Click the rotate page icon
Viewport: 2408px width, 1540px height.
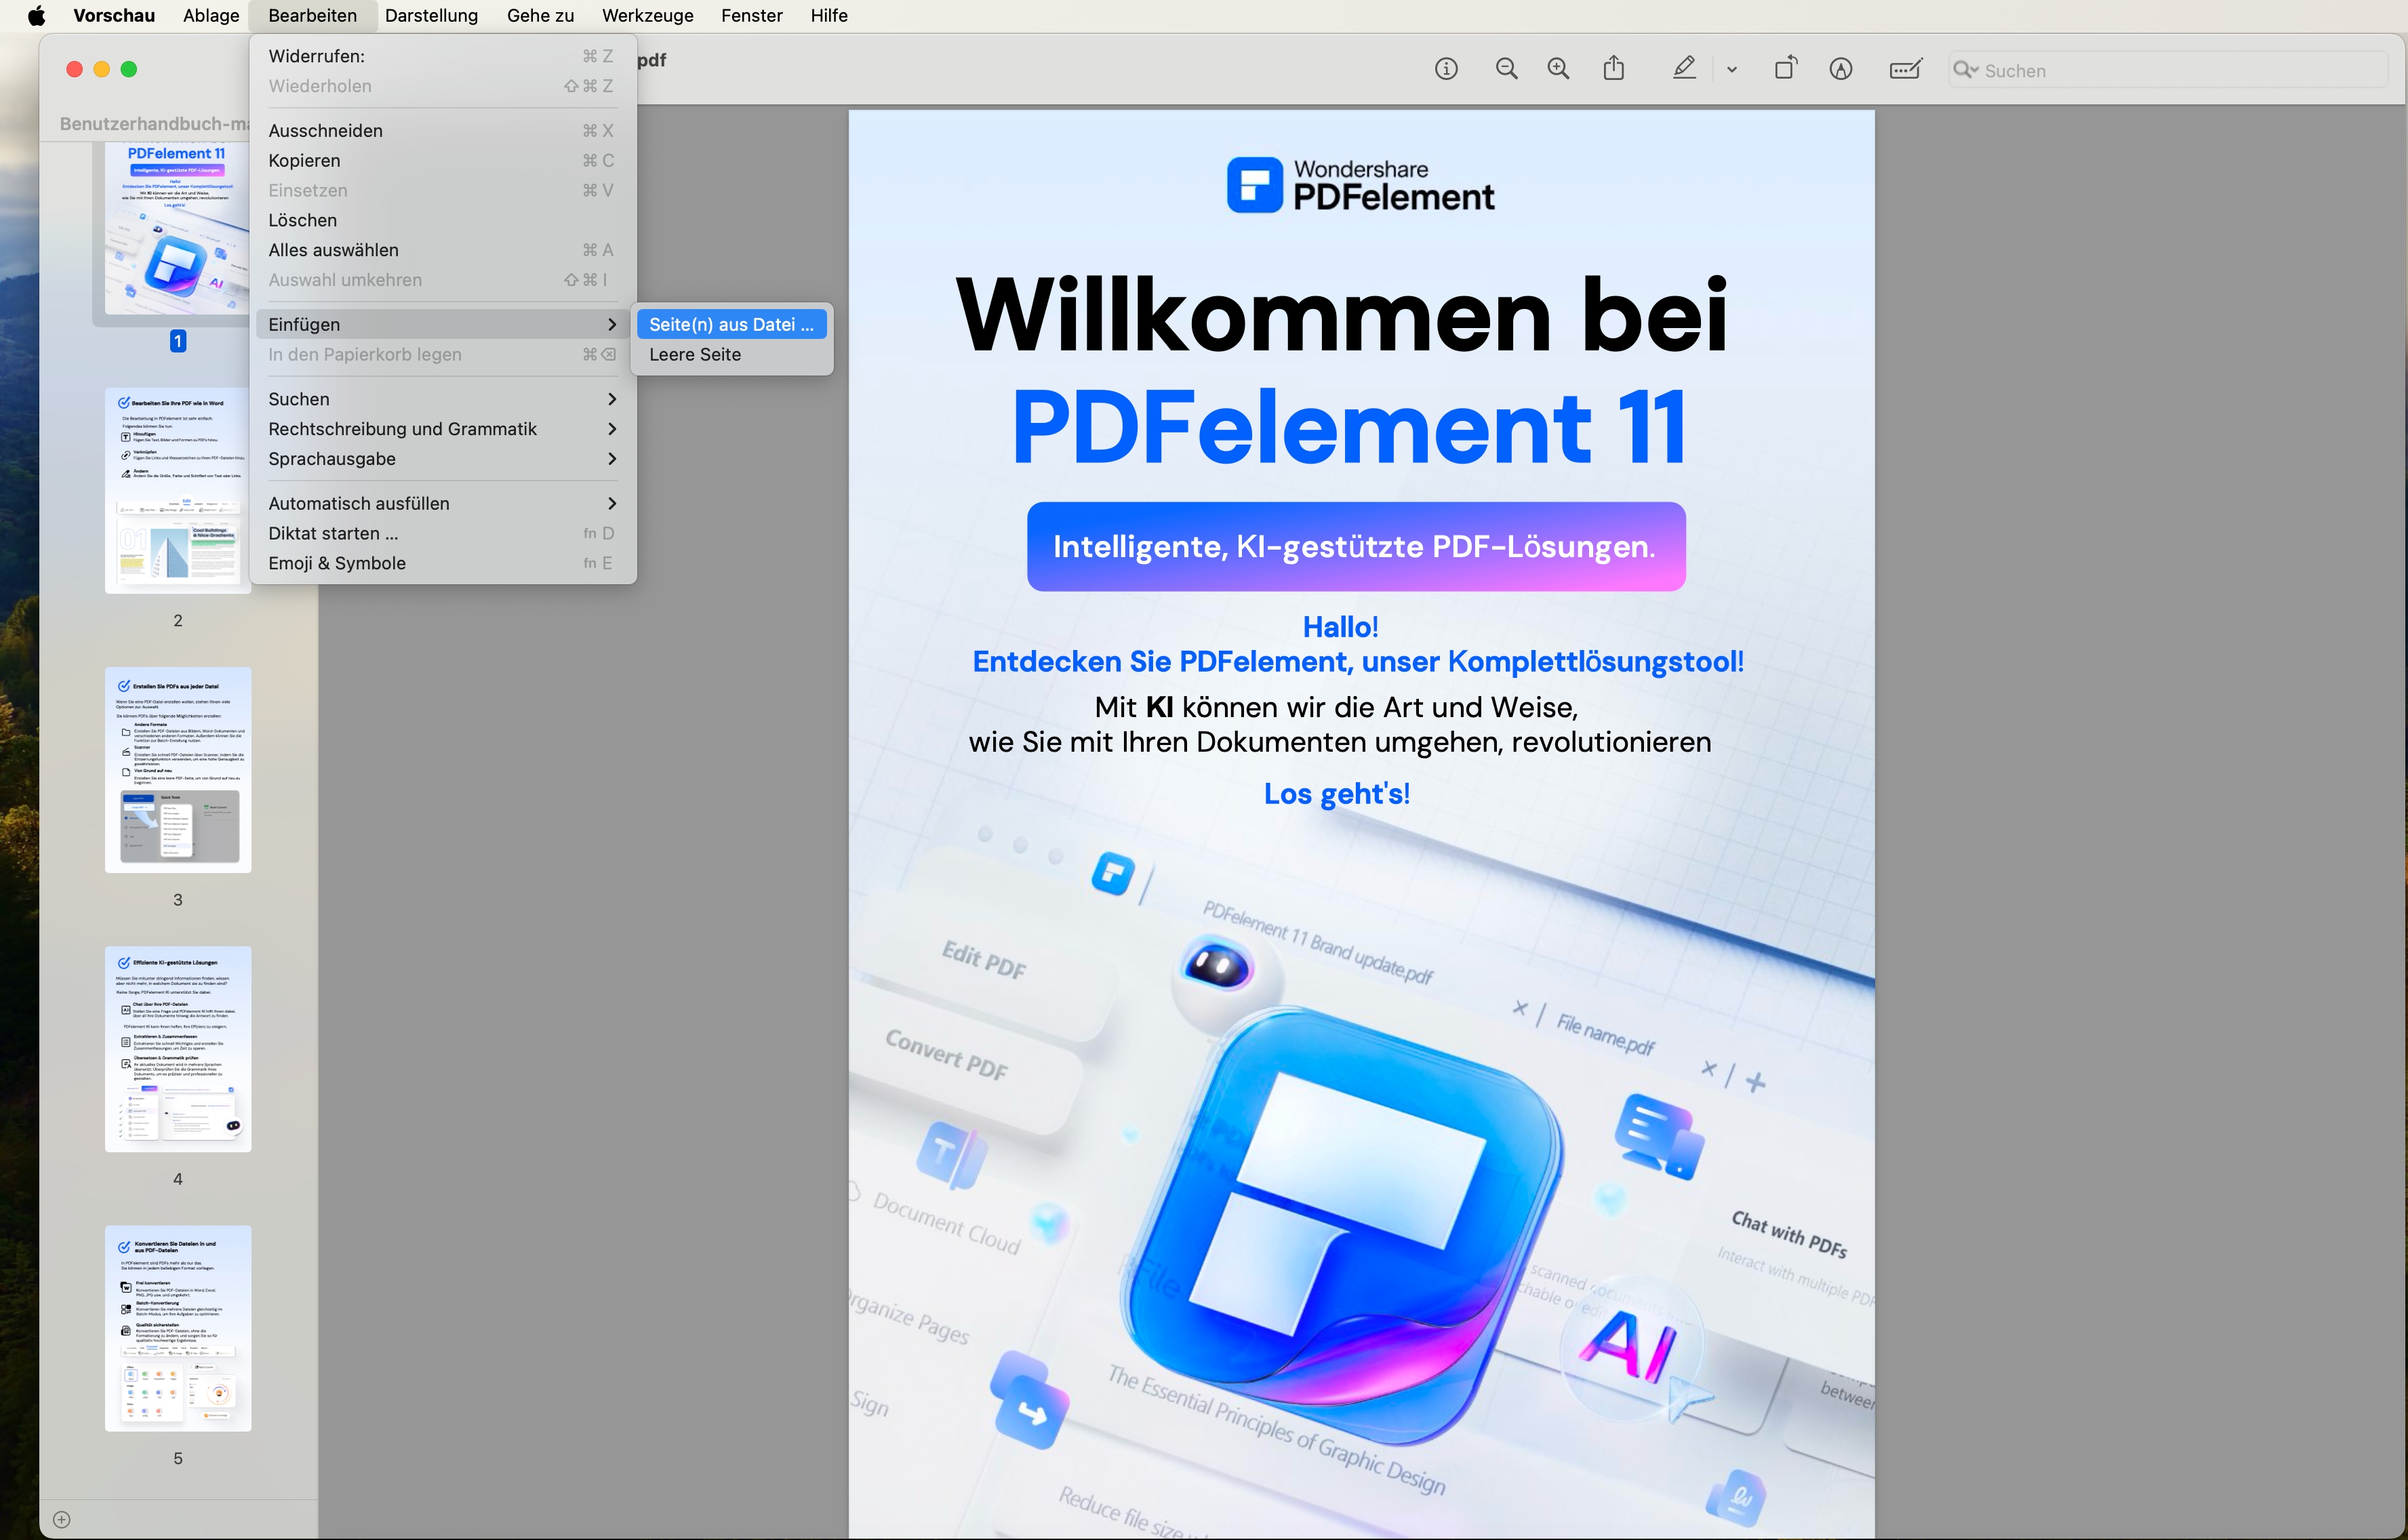[x=1786, y=68]
